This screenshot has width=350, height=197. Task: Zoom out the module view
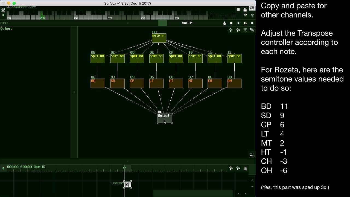pos(231,30)
